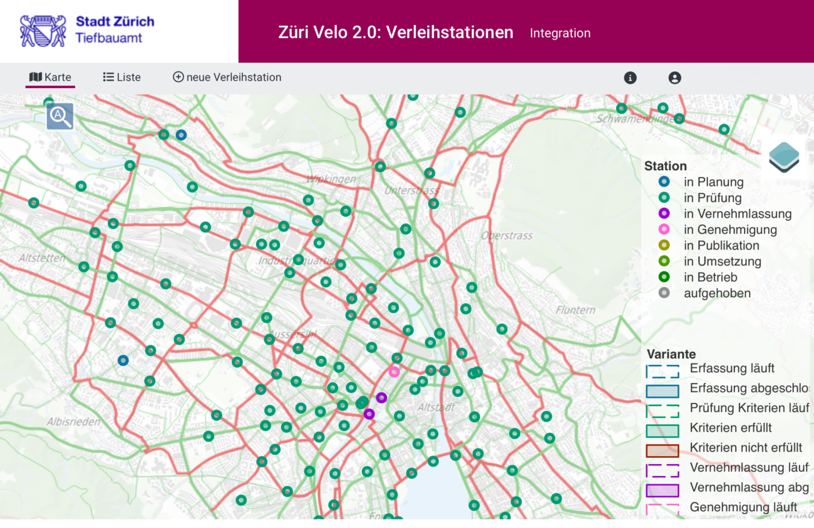Switch to the Liste tab
The height and width of the screenshot is (528, 814).
(x=122, y=78)
